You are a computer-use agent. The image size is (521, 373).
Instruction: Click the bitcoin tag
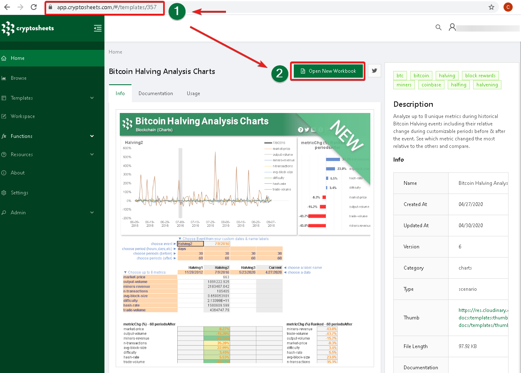pyautogui.click(x=421, y=76)
